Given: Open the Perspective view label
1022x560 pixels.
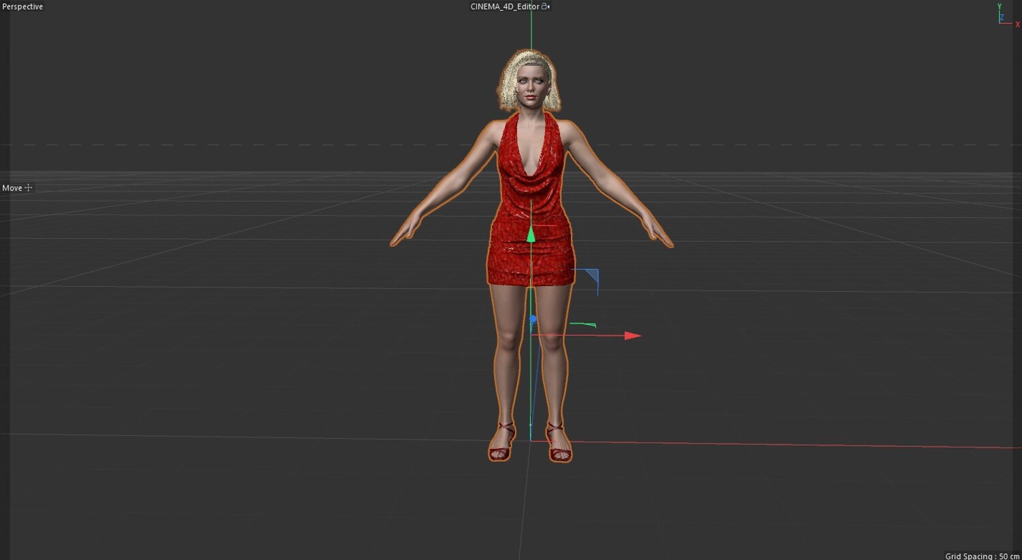Looking at the screenshot, I should pyautogui.click(x=22, y=7).
